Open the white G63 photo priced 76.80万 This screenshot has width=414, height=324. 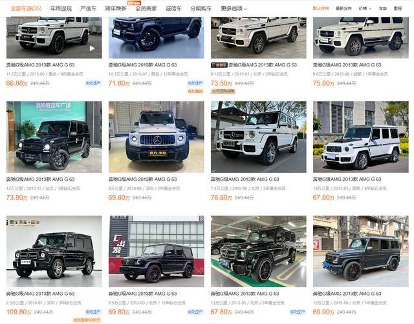[x=259, y=137]
